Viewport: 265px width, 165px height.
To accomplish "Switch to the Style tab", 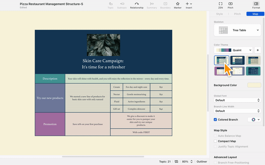I will (x=219, y=14).
